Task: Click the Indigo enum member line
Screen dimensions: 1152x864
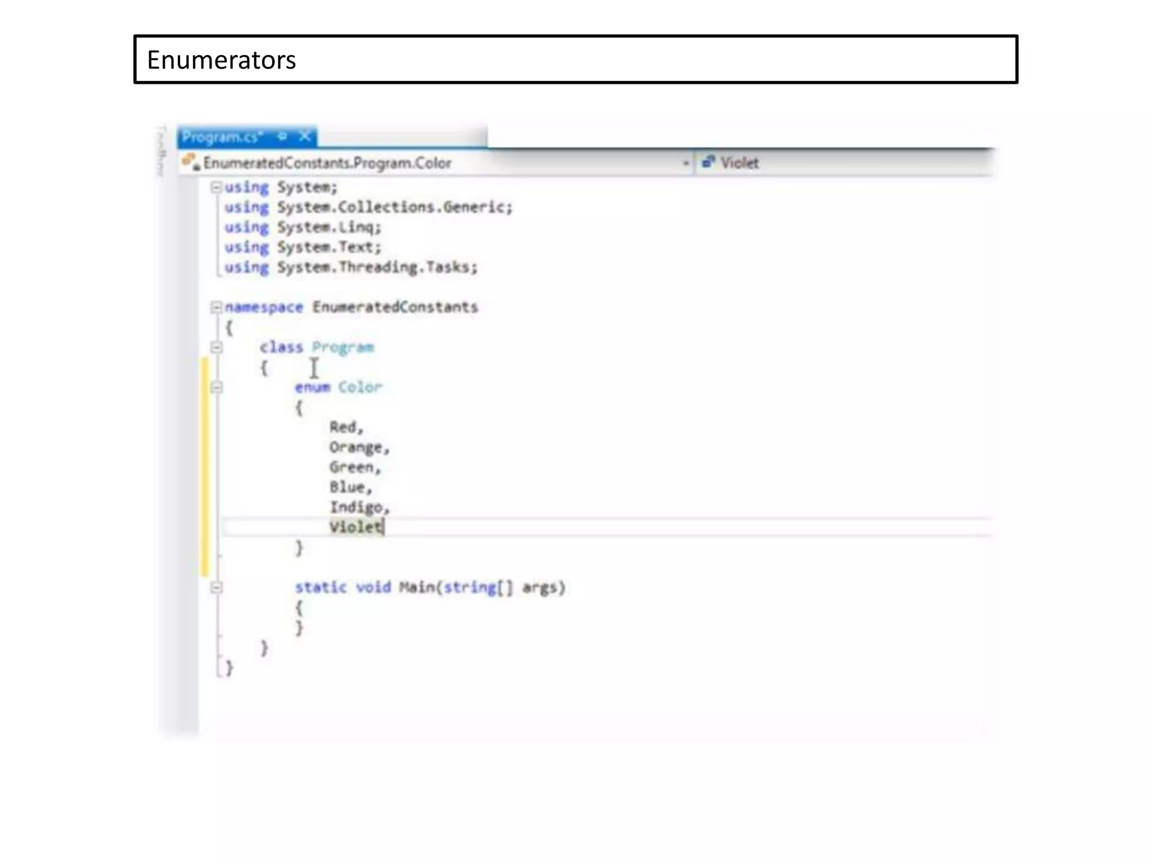Action: [357, 507]
